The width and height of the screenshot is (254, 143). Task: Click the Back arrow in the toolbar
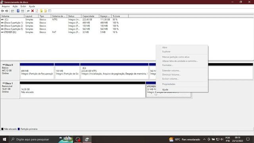point(2,11)
